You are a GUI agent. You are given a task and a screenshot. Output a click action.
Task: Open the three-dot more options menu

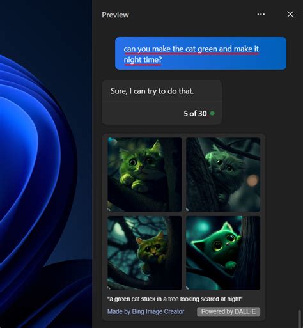click(x=261, y=14)
